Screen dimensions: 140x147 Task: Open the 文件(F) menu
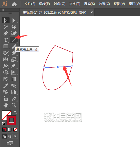[x=30, y=4]
